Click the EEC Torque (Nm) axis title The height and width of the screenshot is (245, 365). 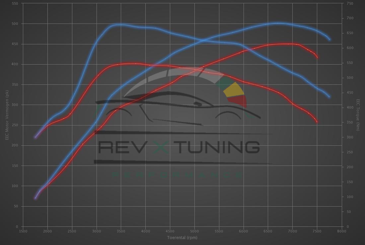[x=358, y=115]
